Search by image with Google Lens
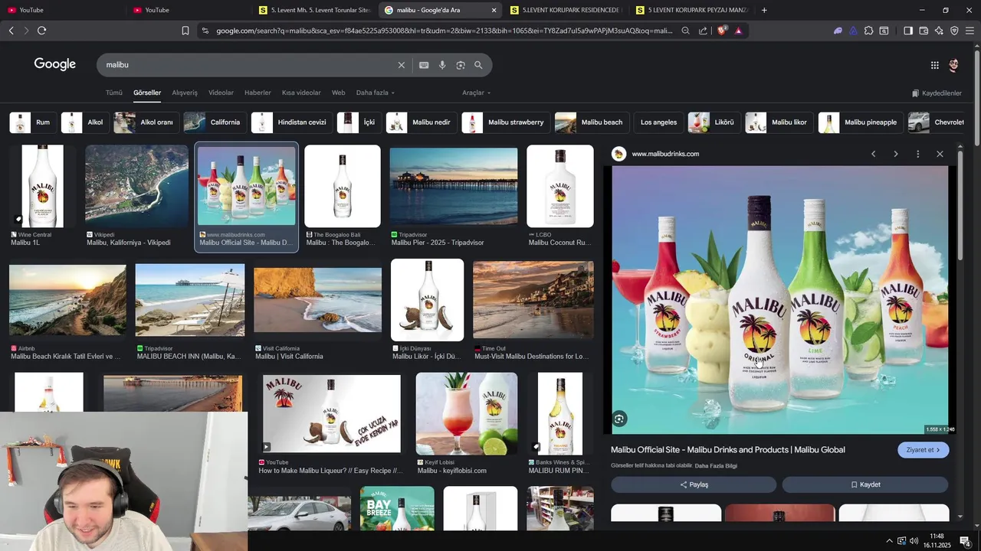The image size is (981, 551). tap(461, 65)
